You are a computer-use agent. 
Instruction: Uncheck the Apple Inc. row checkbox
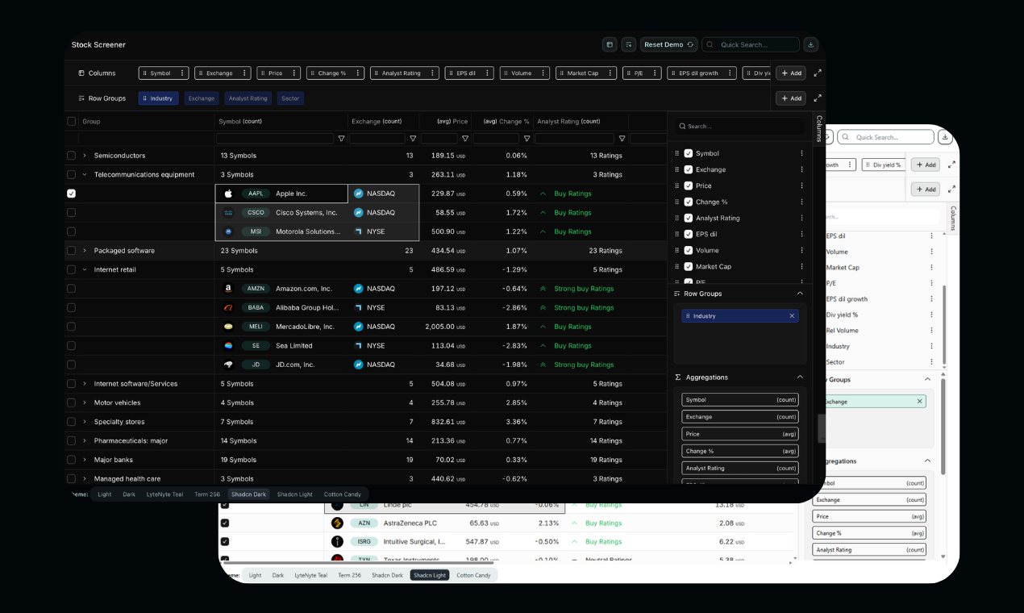[x=72, y=194]
